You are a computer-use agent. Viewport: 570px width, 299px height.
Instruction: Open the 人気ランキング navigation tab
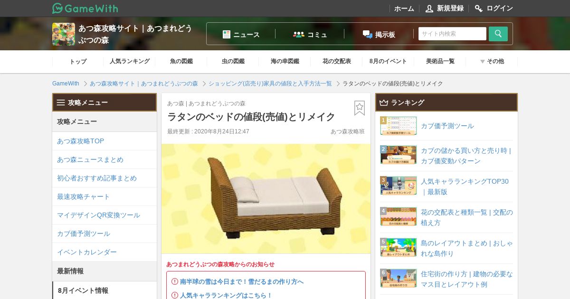(x=129, y=61)
